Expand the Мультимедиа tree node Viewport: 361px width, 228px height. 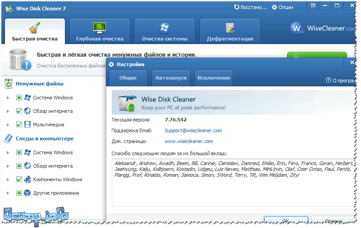pyautogui.click(x=8, y=125)
